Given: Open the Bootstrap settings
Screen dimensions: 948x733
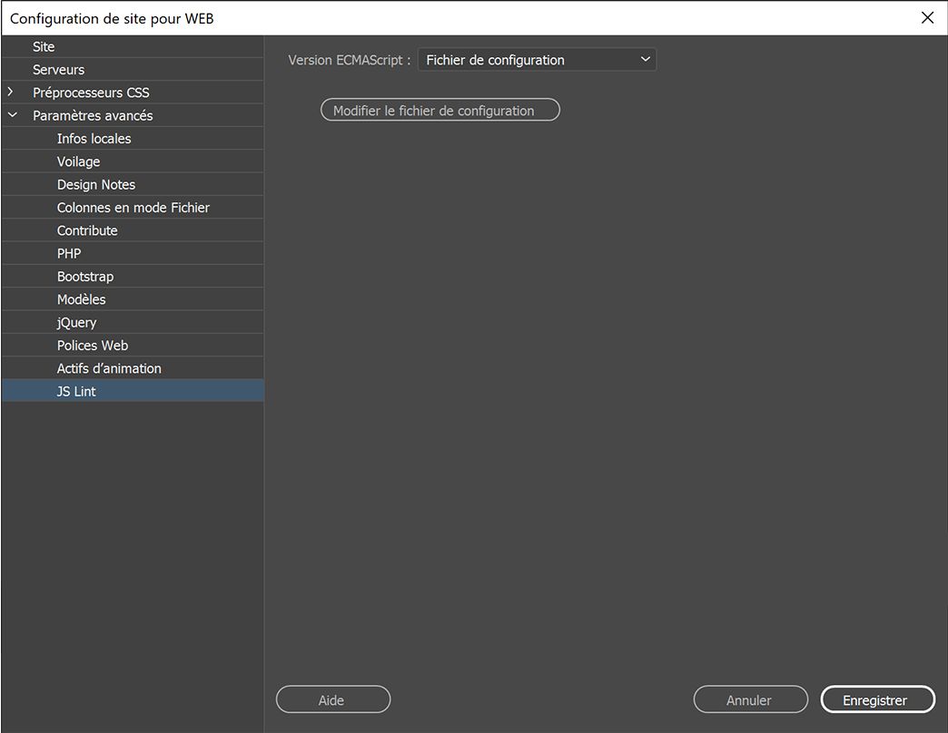Looking at the screenshot, I should 84,276.
